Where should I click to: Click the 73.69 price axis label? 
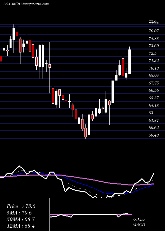coord(154,46)
